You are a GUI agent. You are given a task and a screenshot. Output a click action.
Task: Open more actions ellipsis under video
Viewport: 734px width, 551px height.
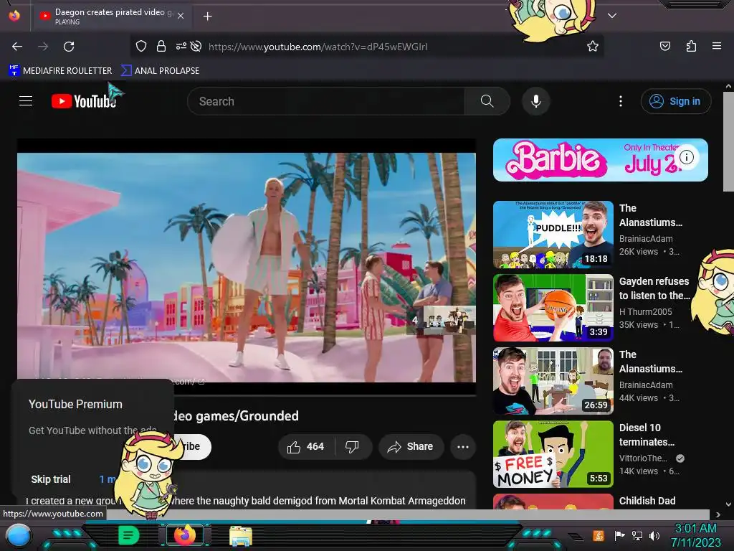pos(463,446)
